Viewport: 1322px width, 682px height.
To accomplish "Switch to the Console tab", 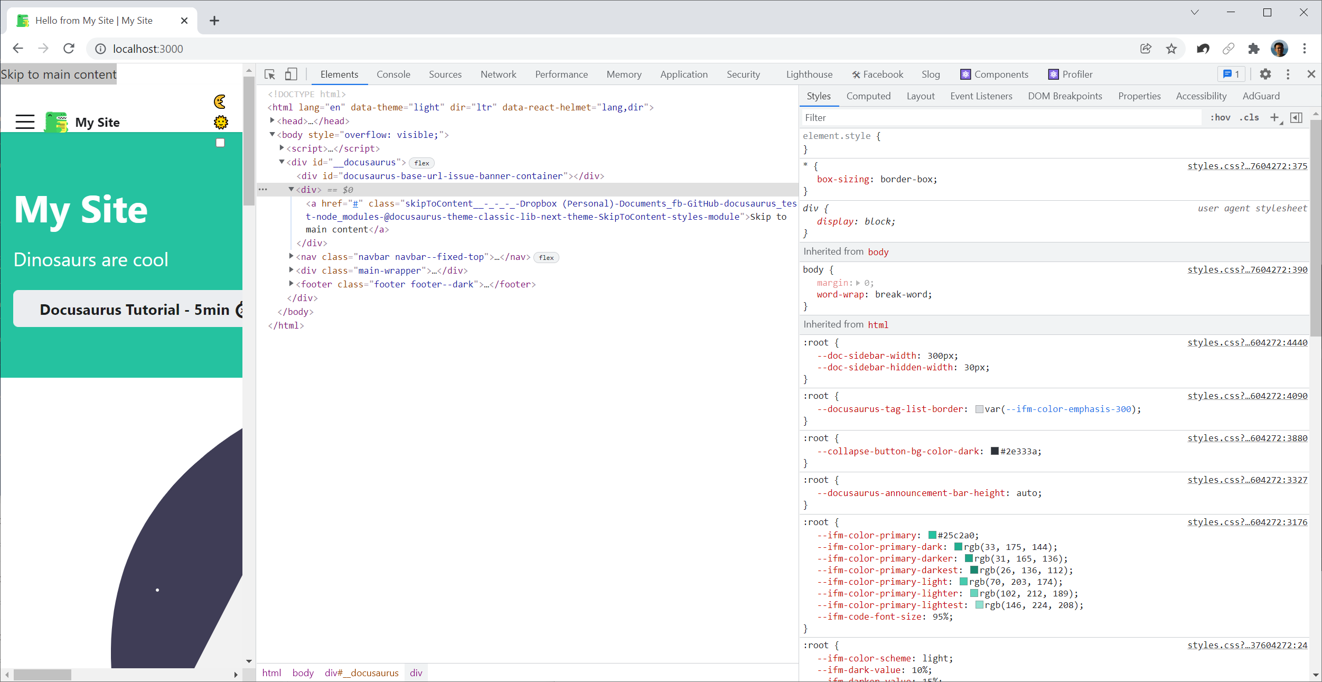I will [x=393, y=74].
